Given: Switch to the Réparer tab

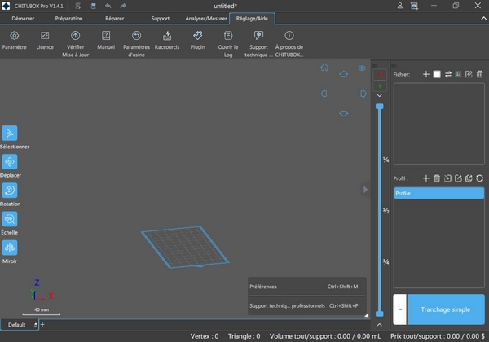Looking at the screenshot, I should [x=114, y=19].
